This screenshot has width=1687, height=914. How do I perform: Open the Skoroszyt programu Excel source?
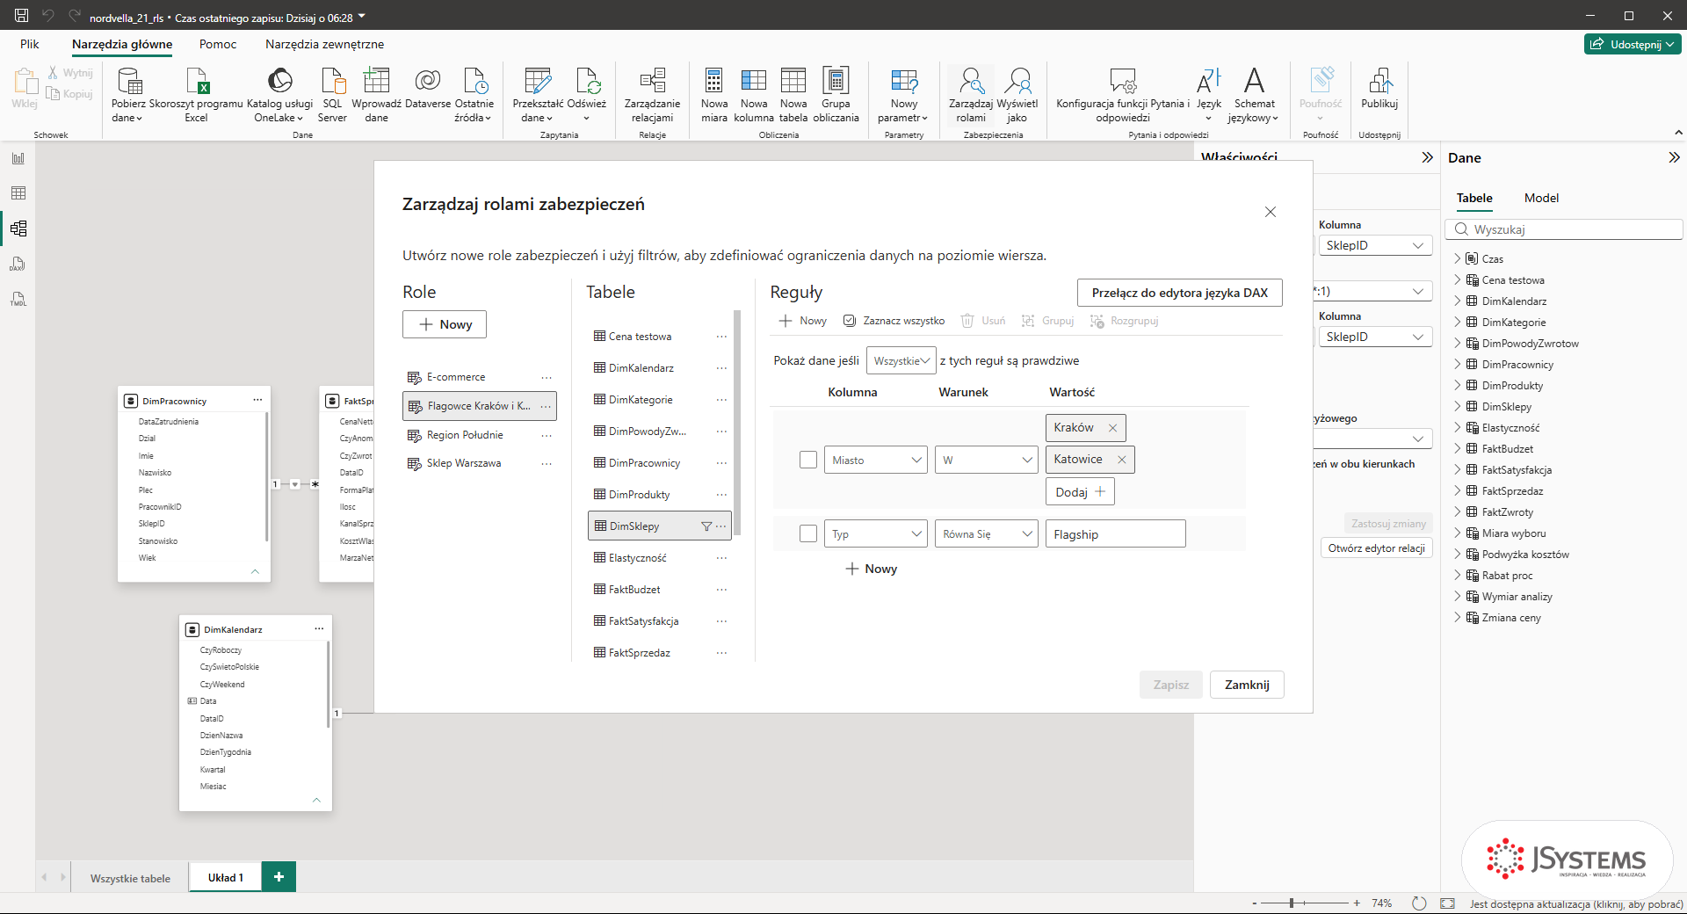pos(196,95)
